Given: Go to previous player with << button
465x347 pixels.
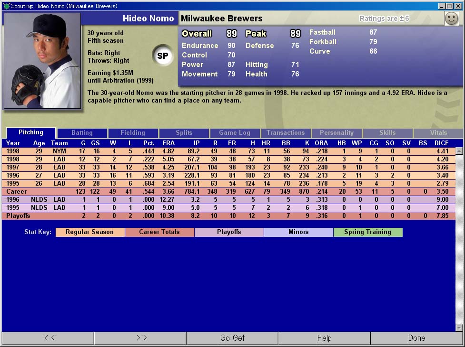Looking at the screenshot, I should pos(49,338).
